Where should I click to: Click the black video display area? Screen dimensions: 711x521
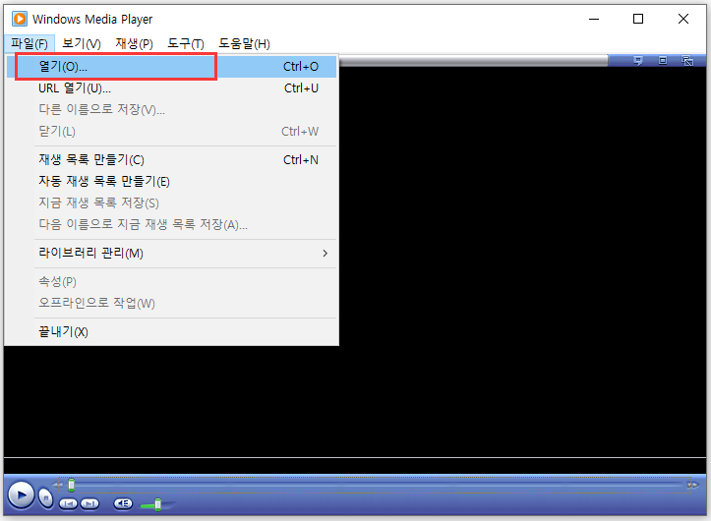pyautogui.click(x=521, y=260)
